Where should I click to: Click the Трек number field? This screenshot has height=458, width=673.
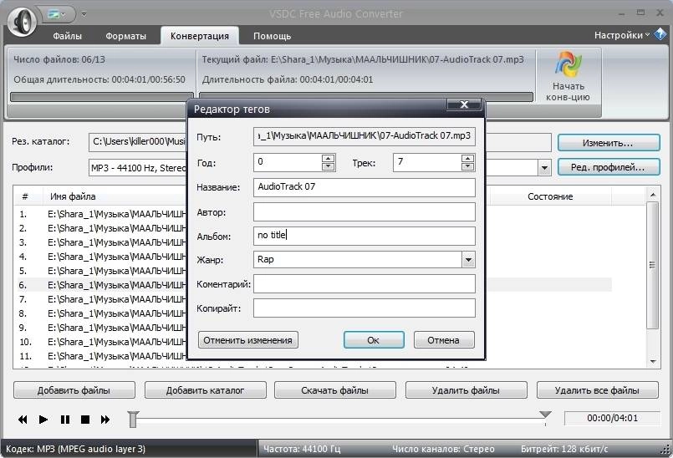[427, 162]
